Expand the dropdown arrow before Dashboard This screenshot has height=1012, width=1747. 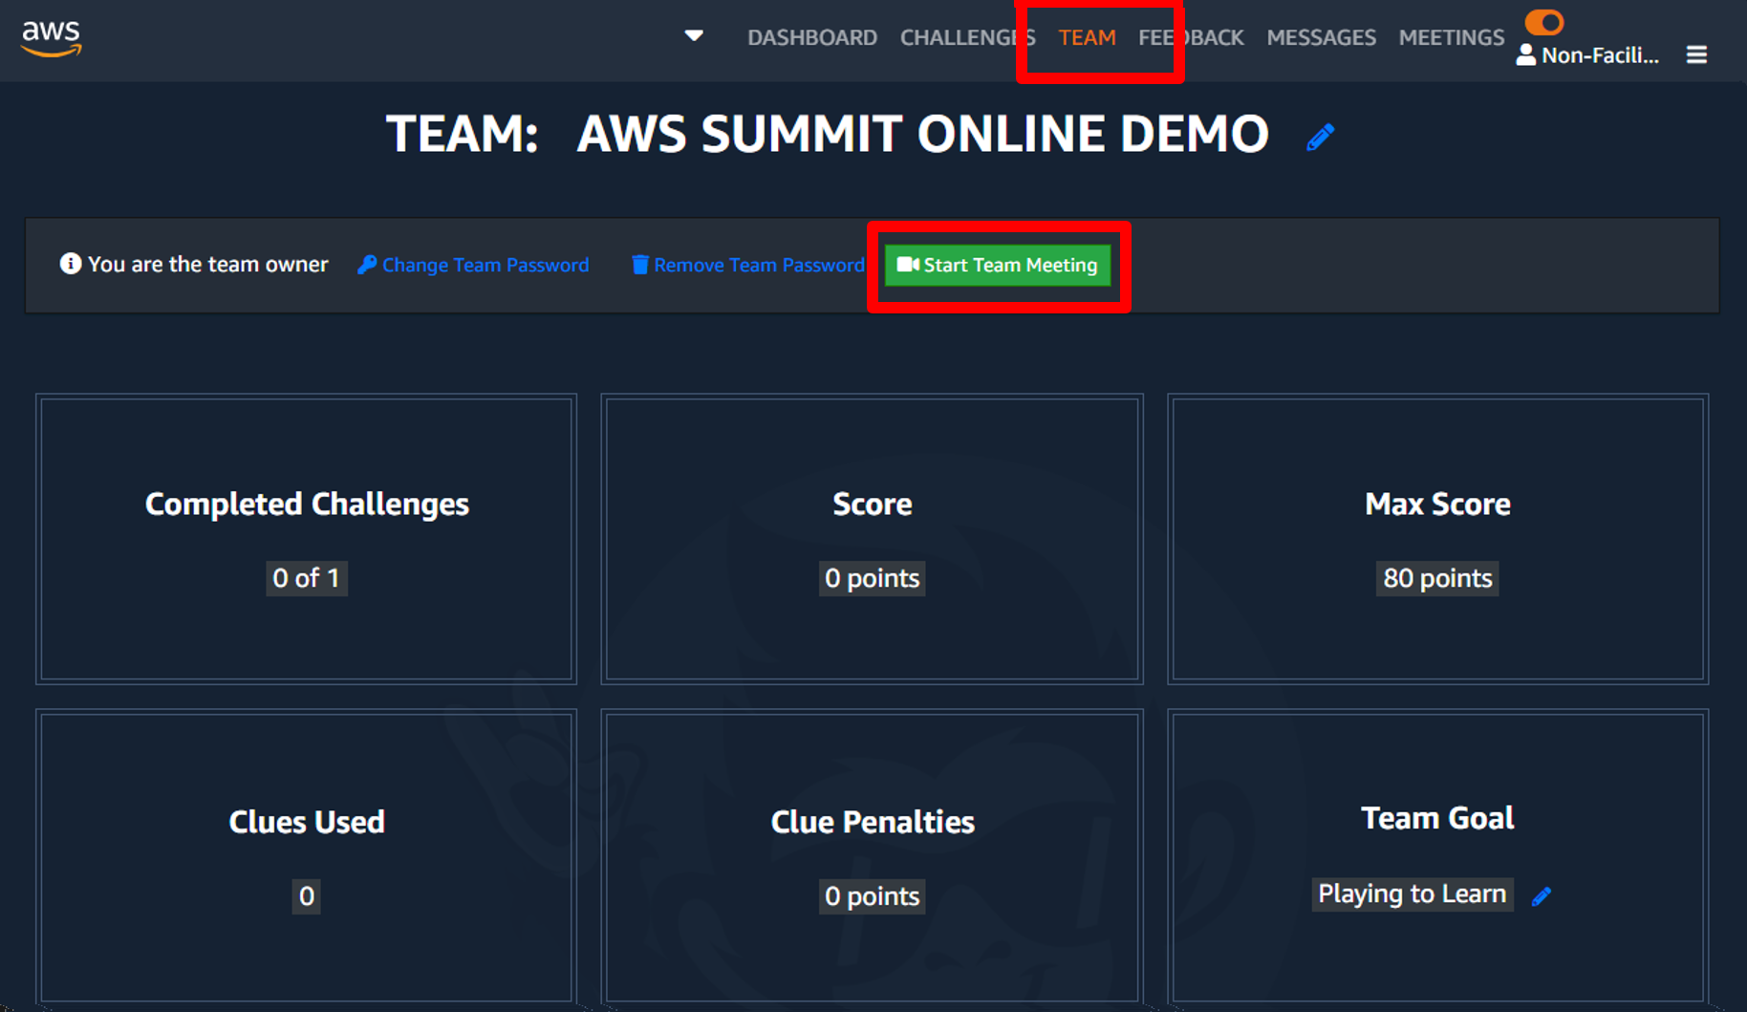coord(694,36)
